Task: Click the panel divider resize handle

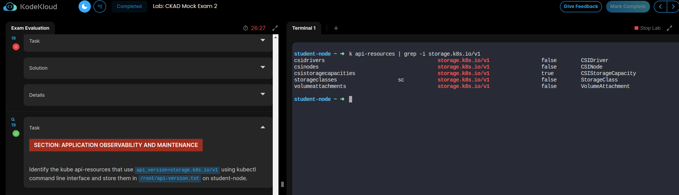Action: 282,184
